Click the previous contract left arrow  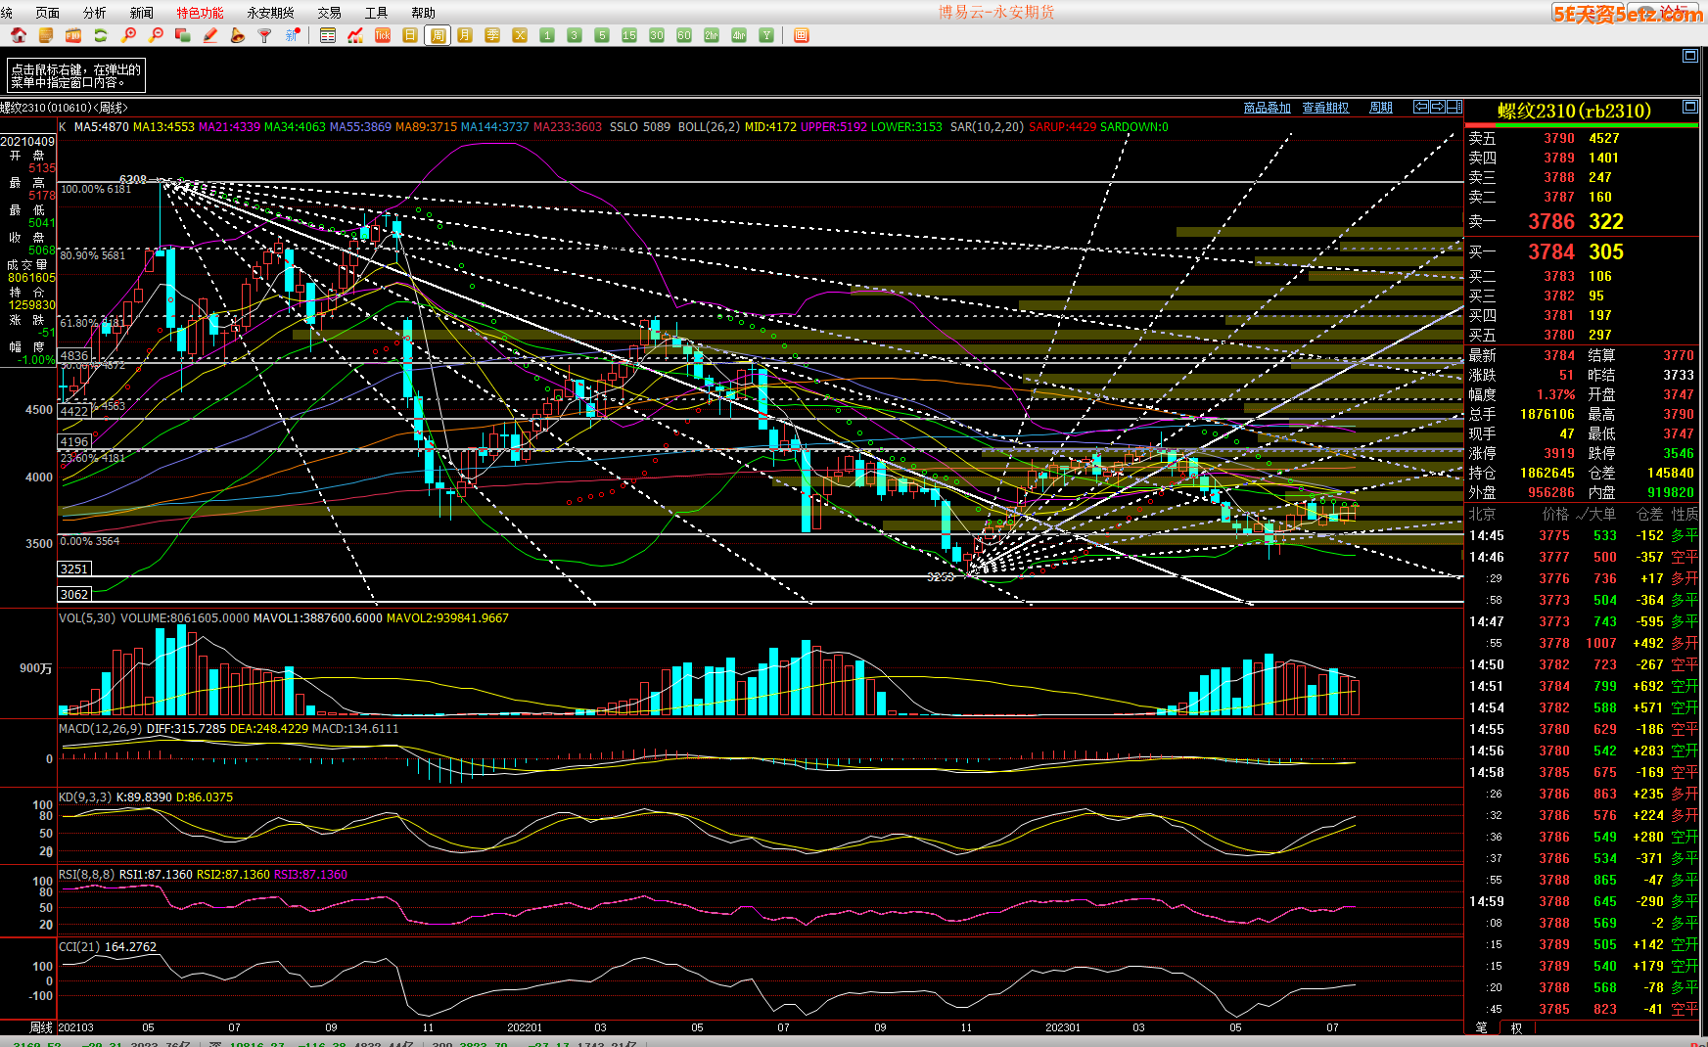tap(1420, 107)
